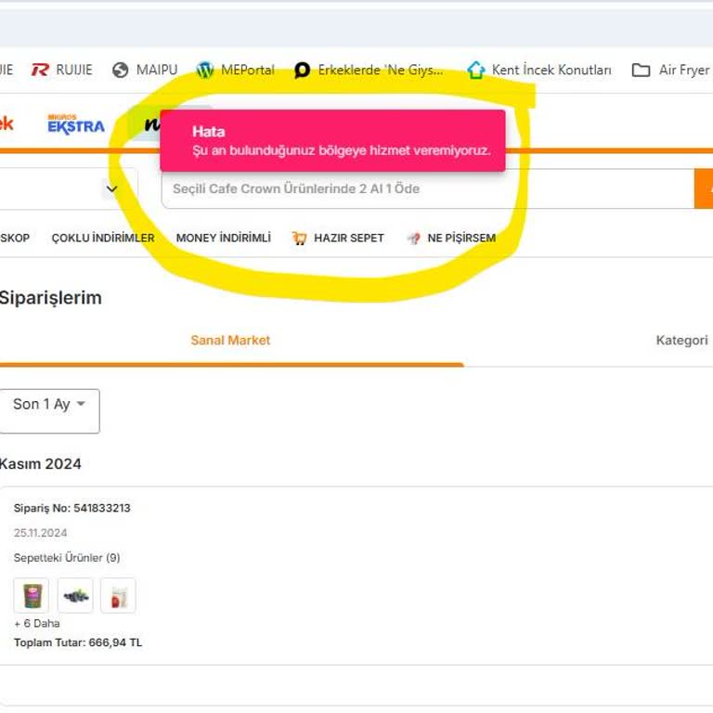Screen dimensions: 713x713
Task: Click Sepetteki Ürünler (9) text
Action: click(67, 558)
